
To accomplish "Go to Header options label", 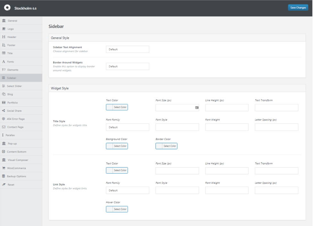I will pos(12,37).
